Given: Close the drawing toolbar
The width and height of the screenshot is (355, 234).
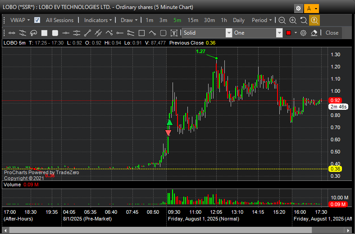Looking at the screenshot, I should pos(332,33).
